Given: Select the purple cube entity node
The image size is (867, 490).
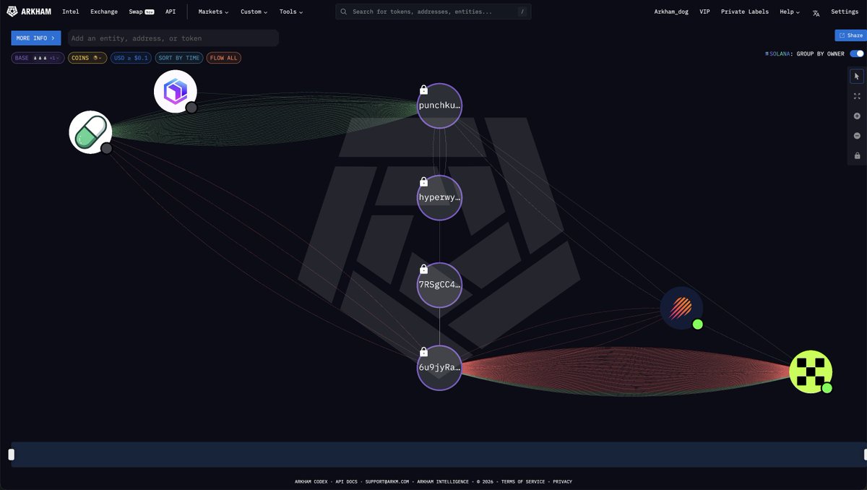Looking at the screenshot, I should (176, 92).
